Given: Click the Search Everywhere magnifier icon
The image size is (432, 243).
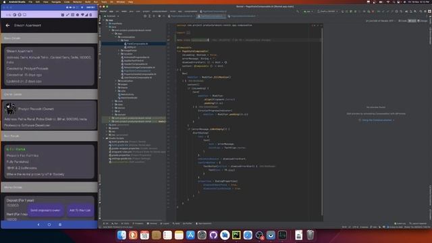Looking at the screenshot, I should point(421,11).
